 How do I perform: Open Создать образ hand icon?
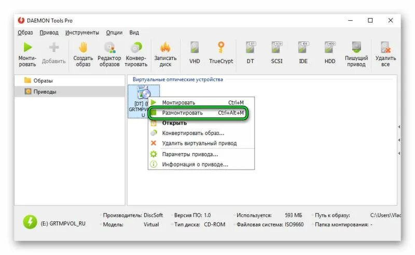83,48
